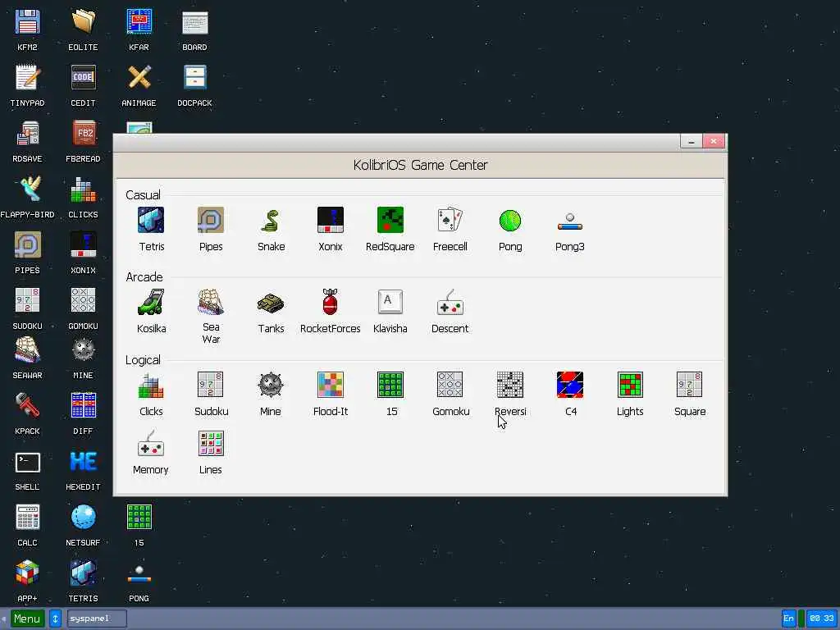Screen dimensions: 840x630
Task: Open the ANIMAGE desktop icon
Action: 139,78
